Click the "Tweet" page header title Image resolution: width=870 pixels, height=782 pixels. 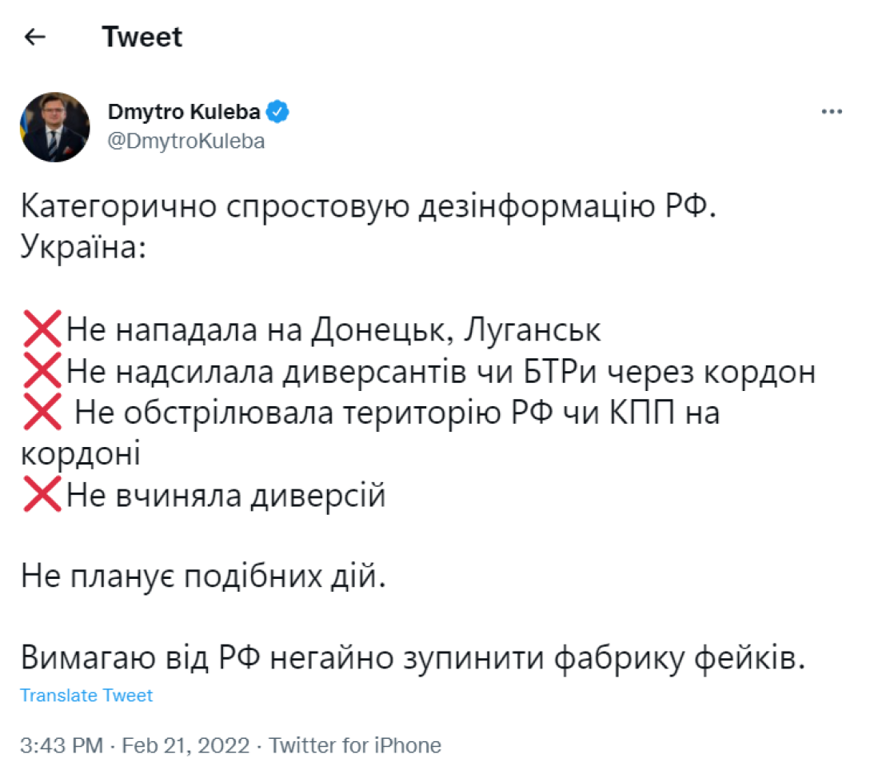[142, 38]
